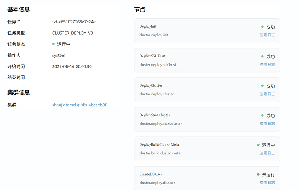Click green status dot of DeployStartCluster
This screenshot has height=190, width=300.
pos(263,115)
